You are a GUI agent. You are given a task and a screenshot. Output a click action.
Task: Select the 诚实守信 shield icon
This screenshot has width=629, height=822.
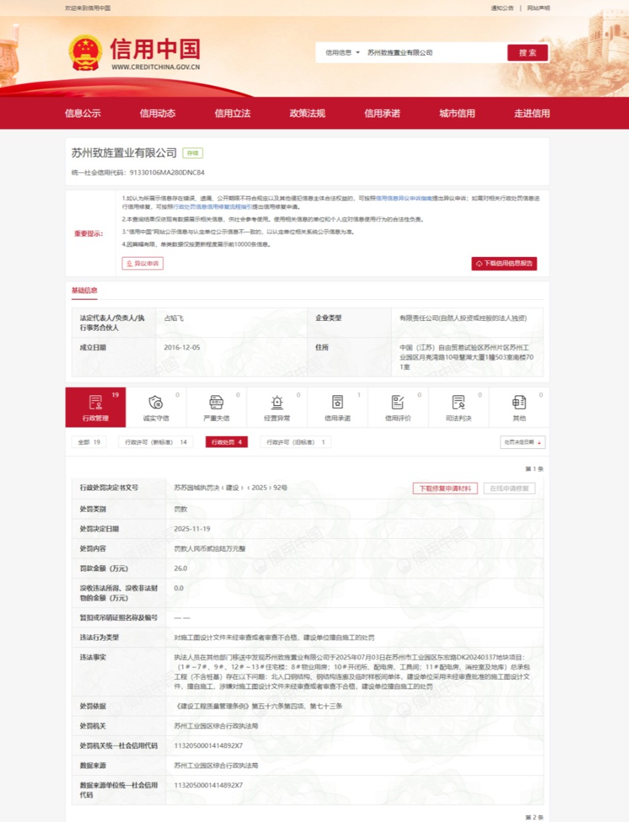point(156,403)
